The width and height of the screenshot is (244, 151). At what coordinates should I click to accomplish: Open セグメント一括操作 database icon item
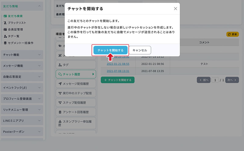[x=20, y=43]
